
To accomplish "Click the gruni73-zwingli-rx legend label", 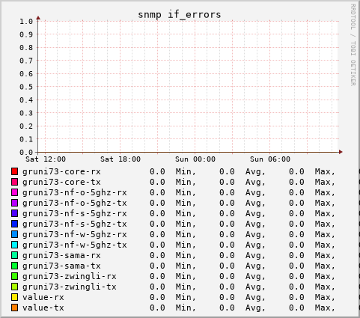I will tap(70, 277).
